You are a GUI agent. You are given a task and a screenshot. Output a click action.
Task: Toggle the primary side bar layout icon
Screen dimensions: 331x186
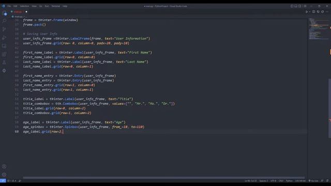[292, 6]
